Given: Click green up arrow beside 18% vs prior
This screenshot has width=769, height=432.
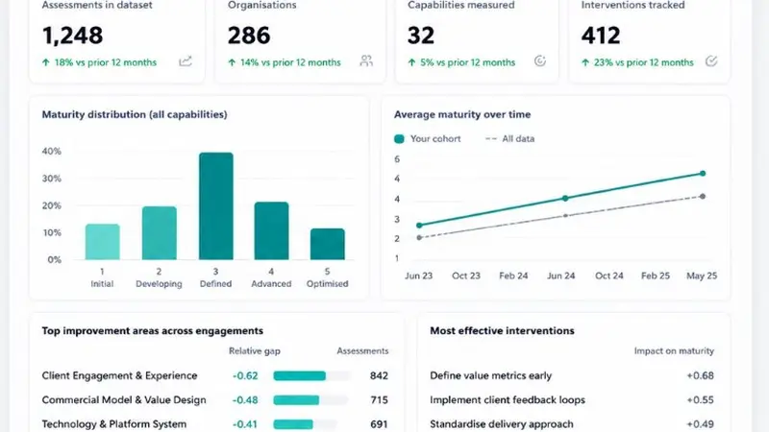Looking at the screenshot, I should pyautogui.click(x=45, y=62).
